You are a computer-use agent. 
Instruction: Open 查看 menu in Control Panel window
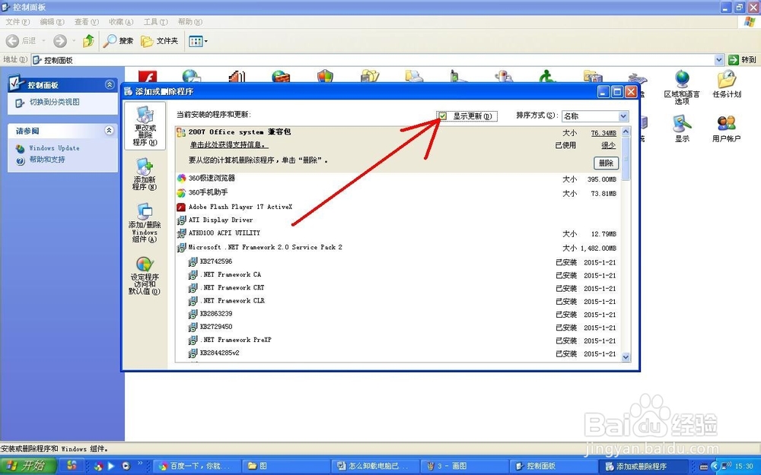pos(87,22)
